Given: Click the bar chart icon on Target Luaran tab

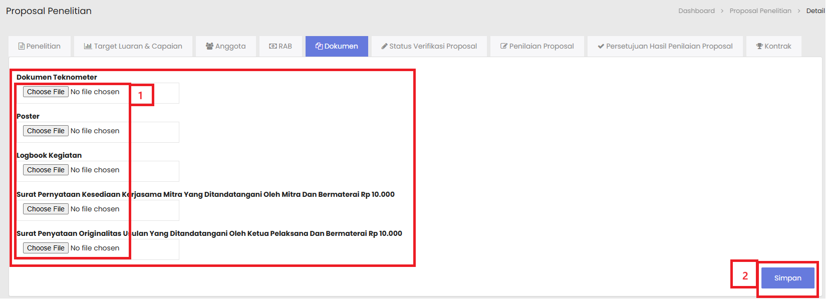Looking at the screenshot, I should click(88, 47).
